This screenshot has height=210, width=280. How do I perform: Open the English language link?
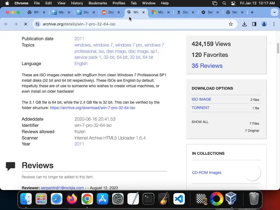point(81,63)
